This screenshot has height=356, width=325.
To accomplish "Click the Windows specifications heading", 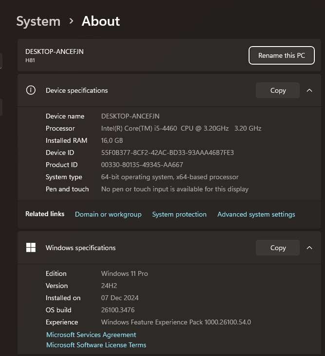I will coord(80,248).
